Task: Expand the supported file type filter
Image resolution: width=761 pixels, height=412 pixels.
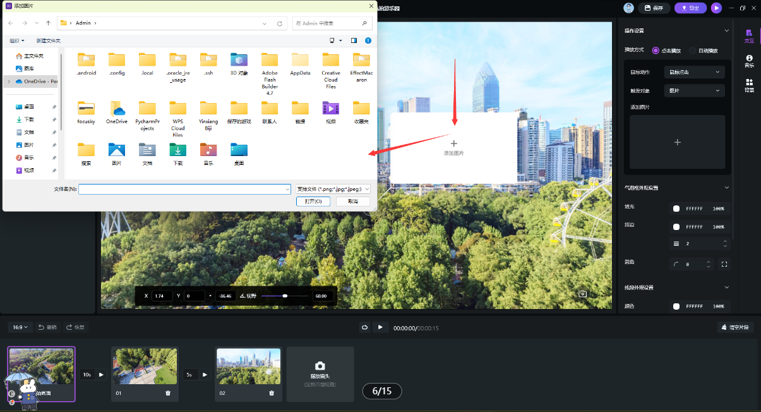Action: click(333, 189)
